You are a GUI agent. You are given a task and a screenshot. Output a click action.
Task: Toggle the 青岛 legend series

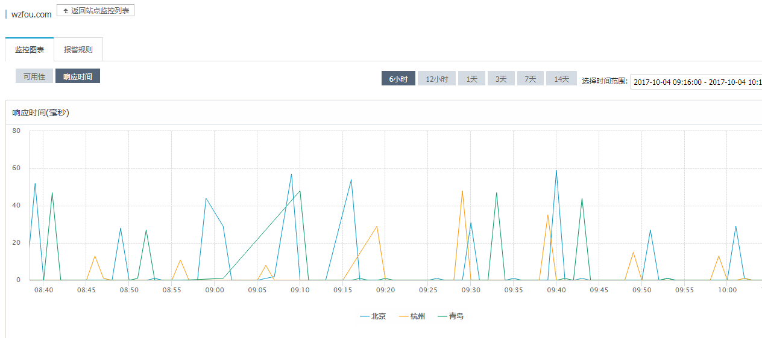point(450,316)
